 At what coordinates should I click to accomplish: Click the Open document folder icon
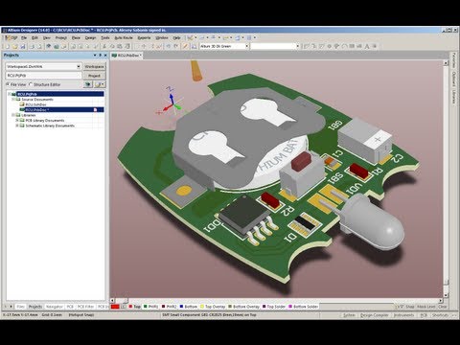[x=14, y=46]
